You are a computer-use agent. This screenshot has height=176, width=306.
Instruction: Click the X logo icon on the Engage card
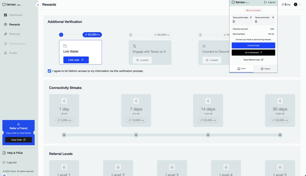(x=135, y=46)
